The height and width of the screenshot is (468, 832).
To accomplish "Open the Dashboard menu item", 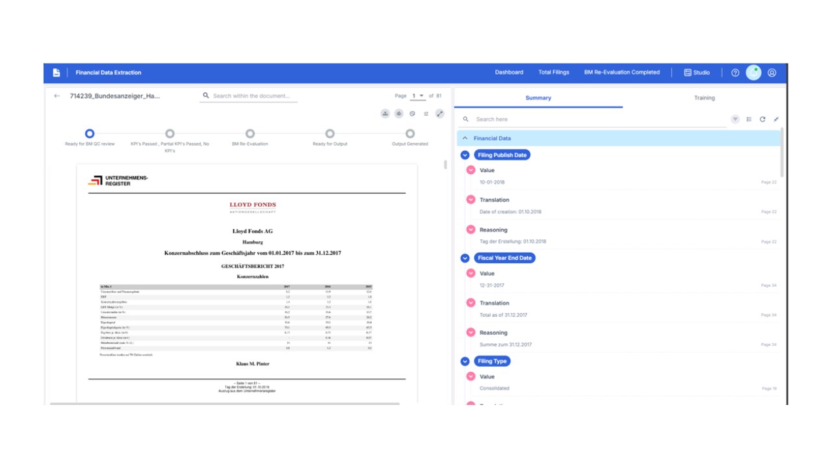I will [509, 73].
